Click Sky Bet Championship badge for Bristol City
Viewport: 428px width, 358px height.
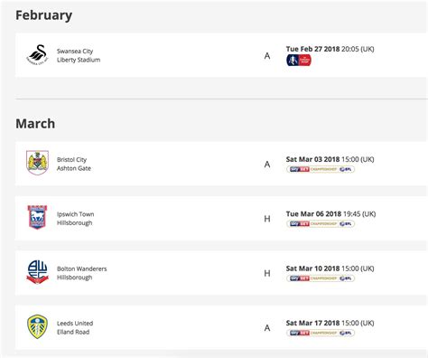pyautogui.click(x=321, y=169)
